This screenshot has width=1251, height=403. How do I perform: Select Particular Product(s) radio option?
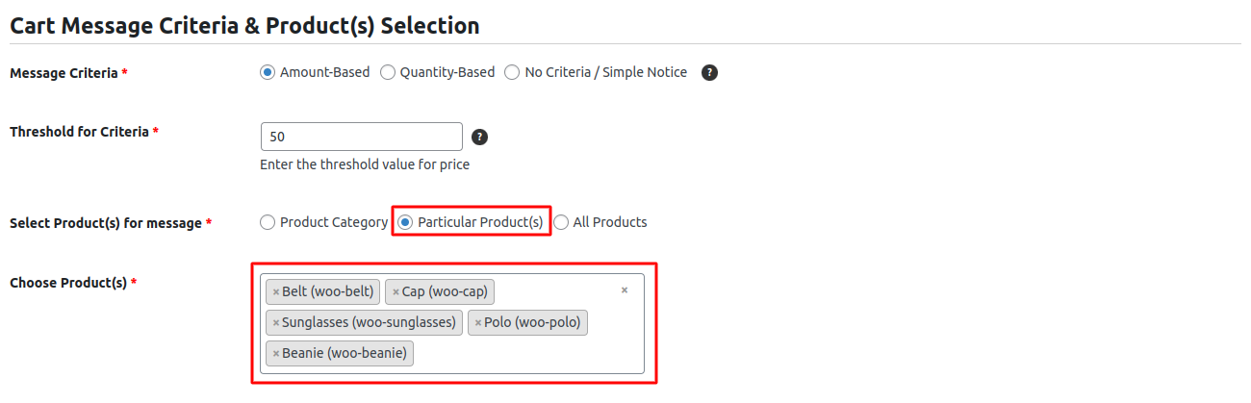[405, 222]
